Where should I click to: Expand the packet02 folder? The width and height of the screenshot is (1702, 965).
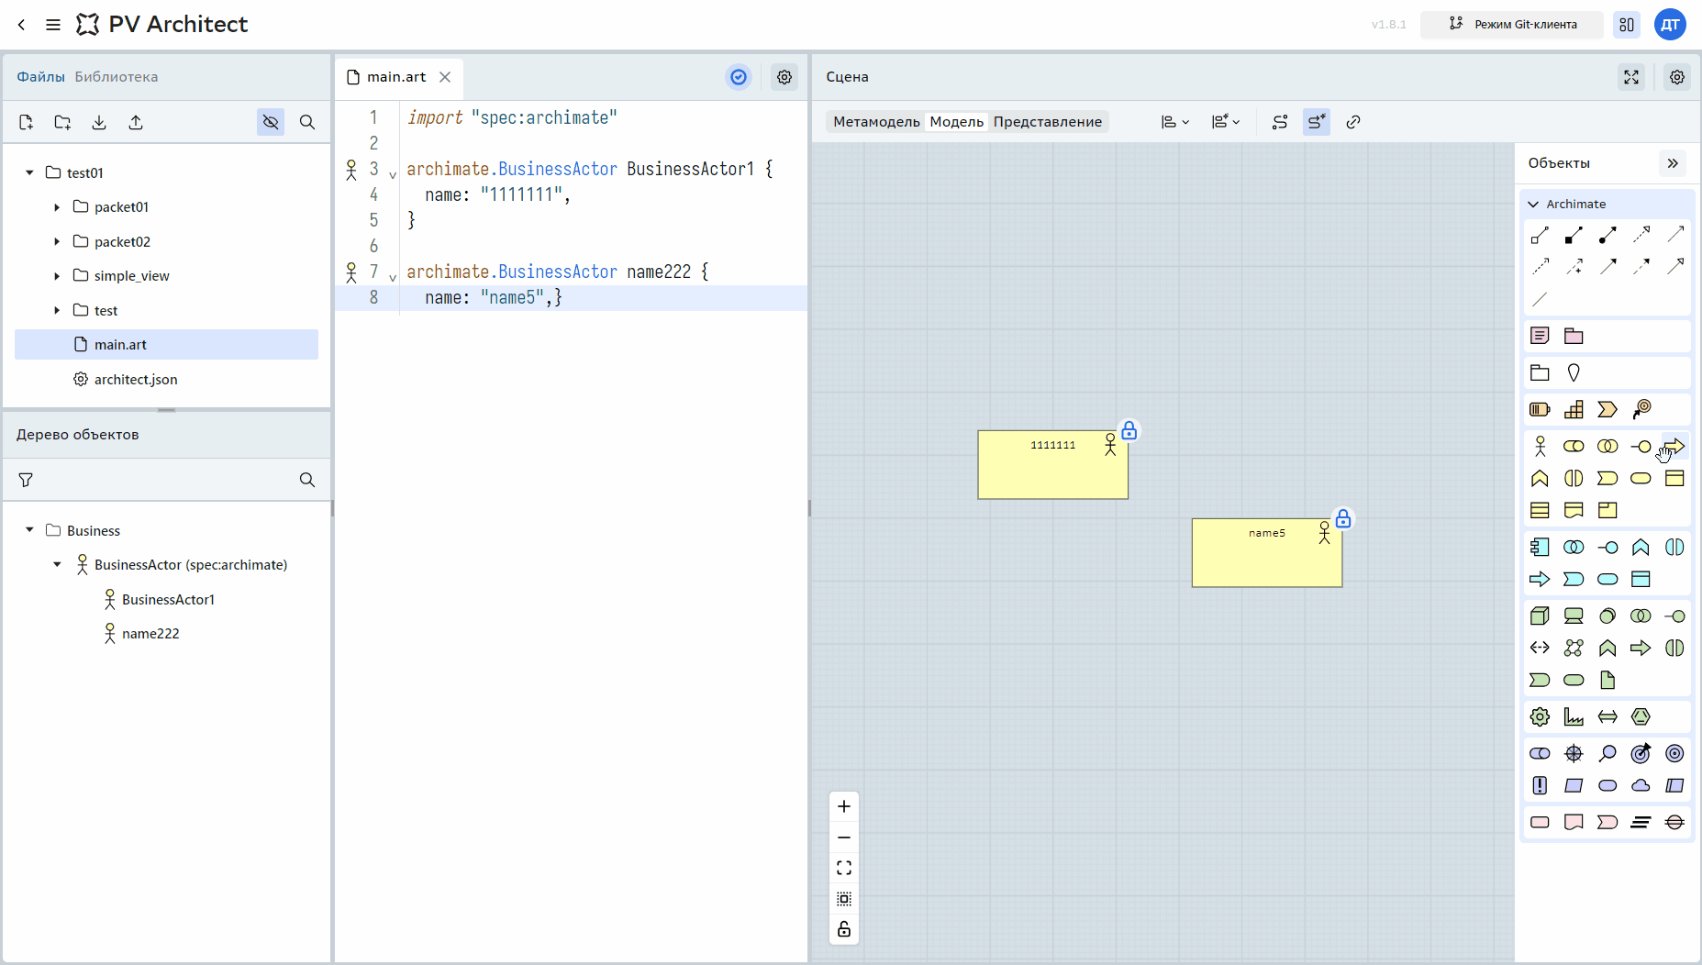57,241
